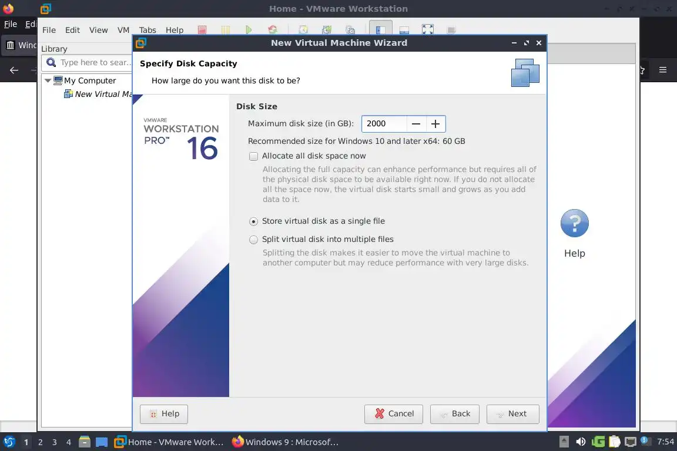Click the power off (stop) toolbar icon
This screenshot has height=451, width=677.
(202, 30)
